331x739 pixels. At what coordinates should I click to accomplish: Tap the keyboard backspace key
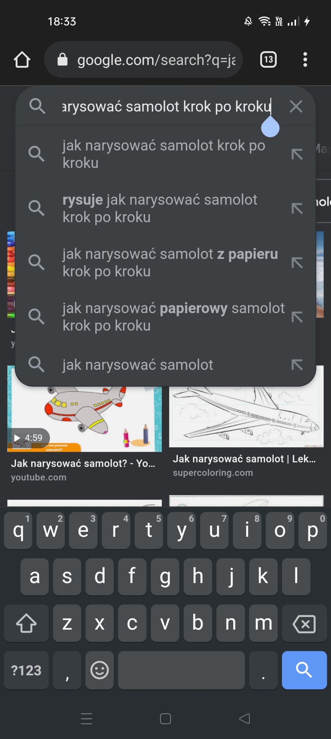point(304,623)
